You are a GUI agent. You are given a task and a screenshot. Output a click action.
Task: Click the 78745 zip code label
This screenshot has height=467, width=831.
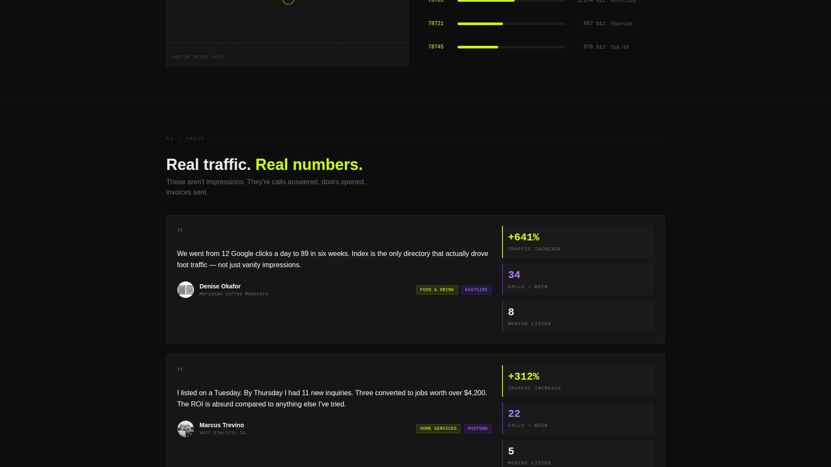point(435,47)
